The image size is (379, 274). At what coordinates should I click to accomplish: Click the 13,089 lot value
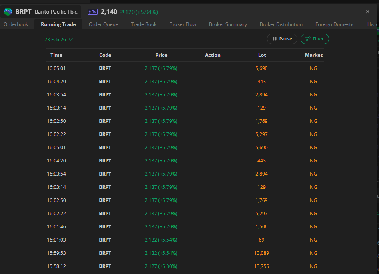(261, 253)
